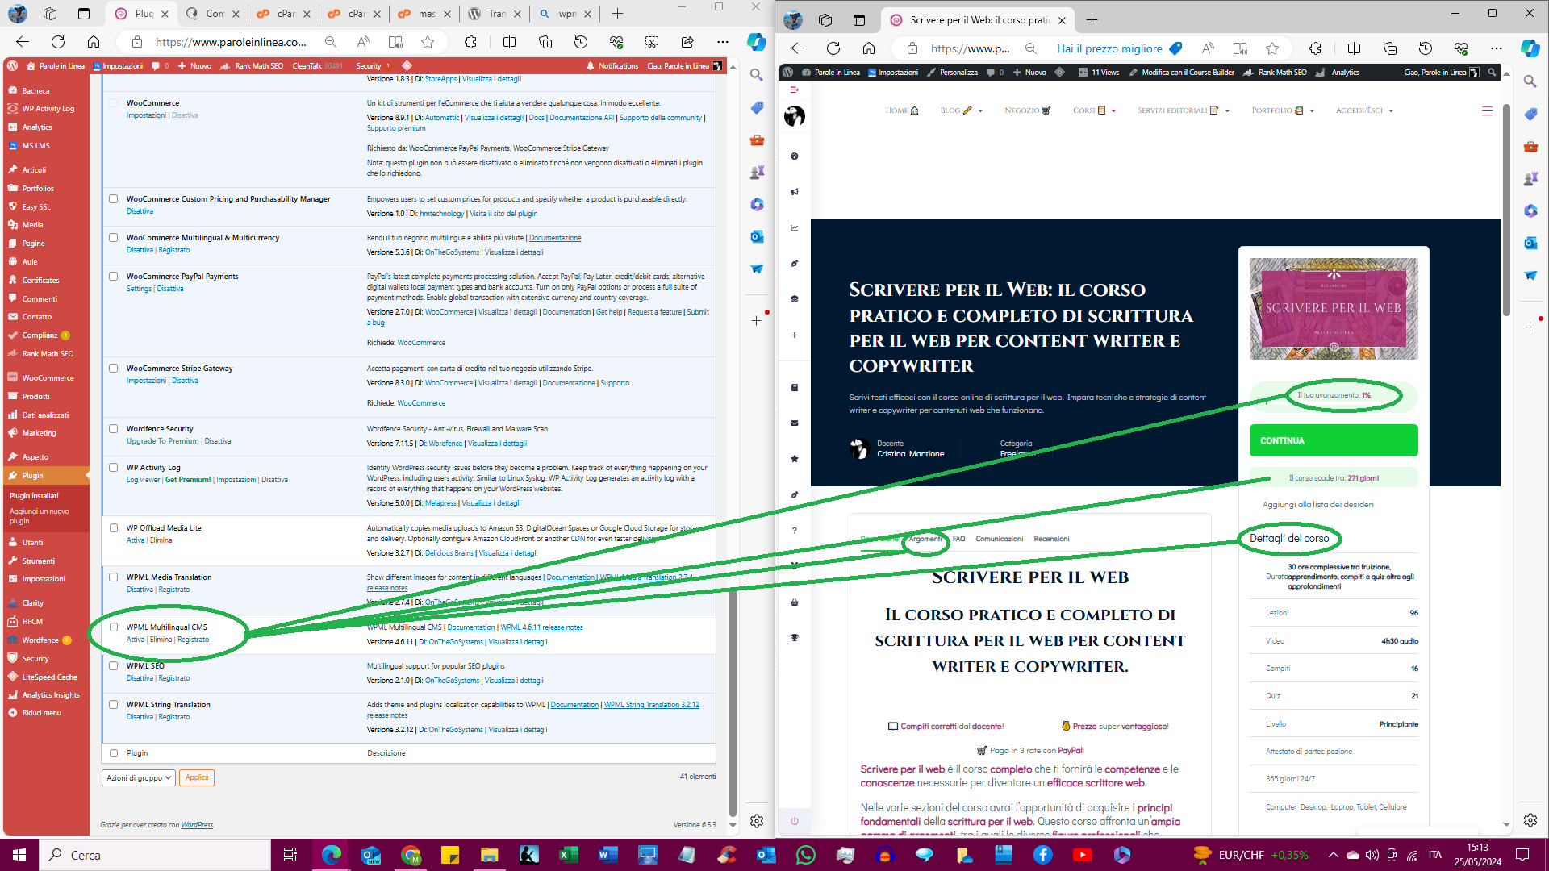Click the Rank Math SEO sidebar item
Image resolution: width=1549 pixels, height=871 pixels.
coord(47,354)
